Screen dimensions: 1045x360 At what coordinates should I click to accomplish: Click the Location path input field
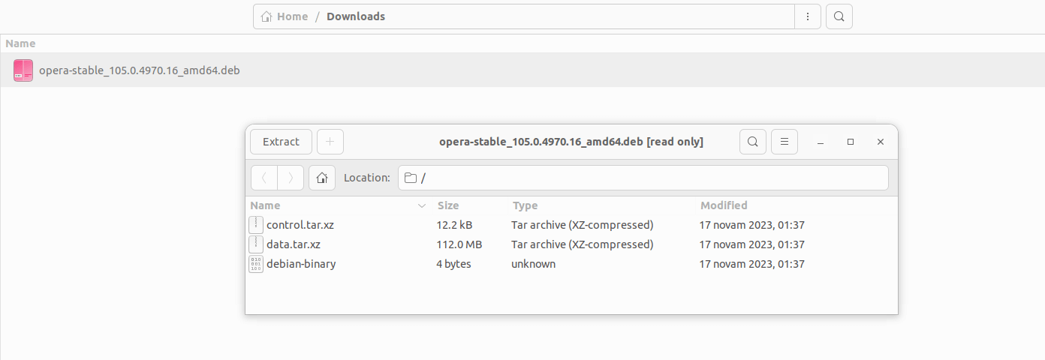643,178
